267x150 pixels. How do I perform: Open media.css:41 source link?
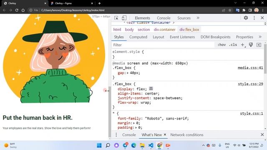click(x=250, y=68)
